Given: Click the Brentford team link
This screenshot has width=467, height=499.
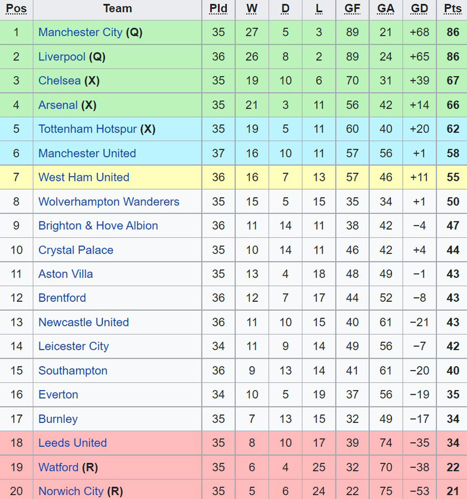Looking at the screenshot, I should pyautogui.click(x=62, y=298).
